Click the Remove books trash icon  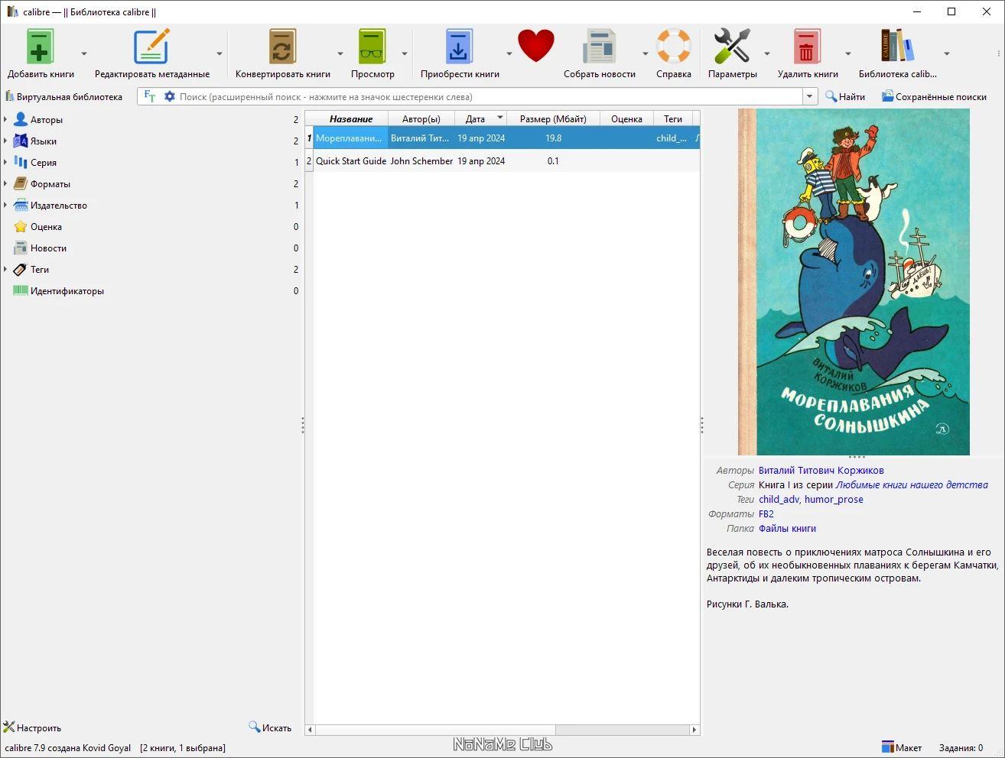pos(807,47)
